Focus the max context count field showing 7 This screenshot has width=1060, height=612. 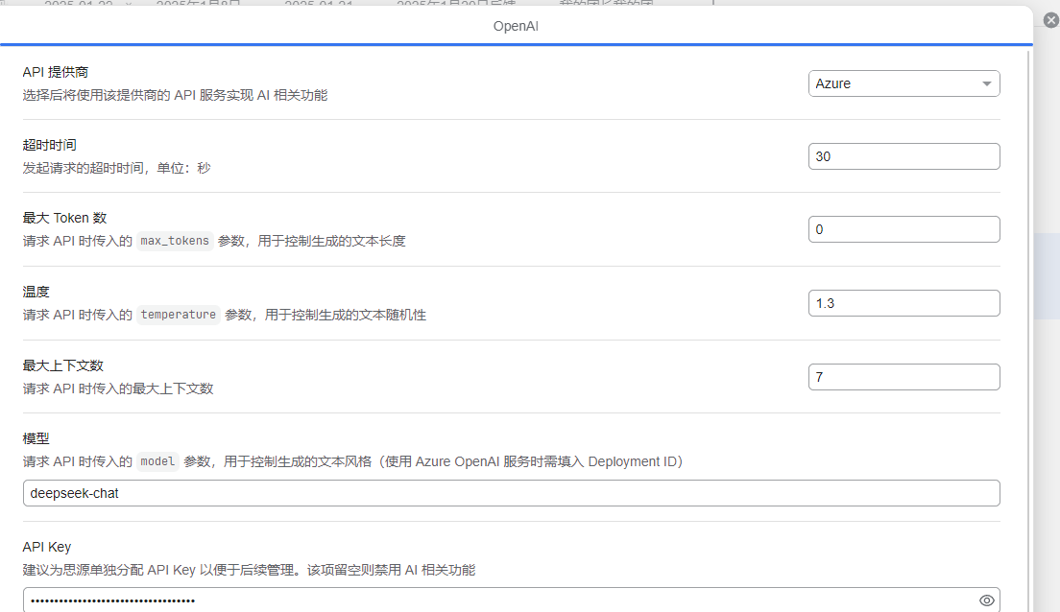pos(903,377)
